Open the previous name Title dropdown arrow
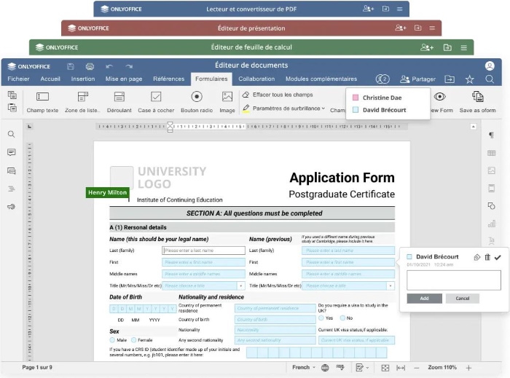Screen dimensions: 510x378 click(x=391, y=286)
